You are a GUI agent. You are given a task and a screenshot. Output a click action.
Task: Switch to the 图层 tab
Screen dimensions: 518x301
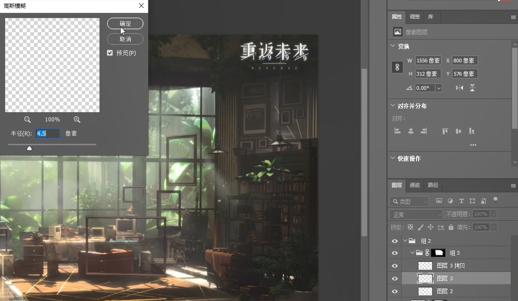397,185
